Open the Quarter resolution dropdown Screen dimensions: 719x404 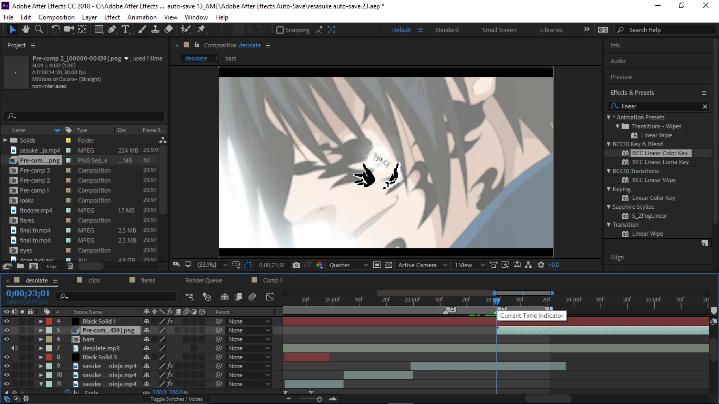347,265
